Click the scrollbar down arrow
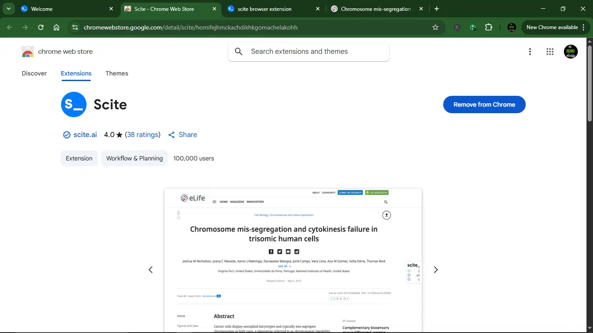This screenshot has width=593, height=333. [590, 329]
